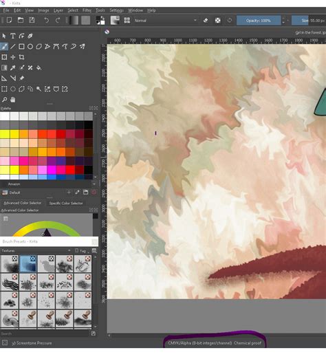This screenshot has width=326, height=361.
Task: Expand the Amazon palette dropdown arrow
Action: [x=94, y=184]
